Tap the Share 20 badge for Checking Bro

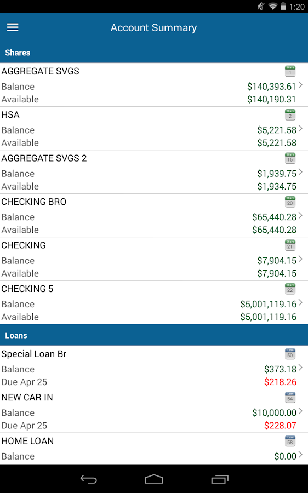pyautogui.click(x=290, y=202)
